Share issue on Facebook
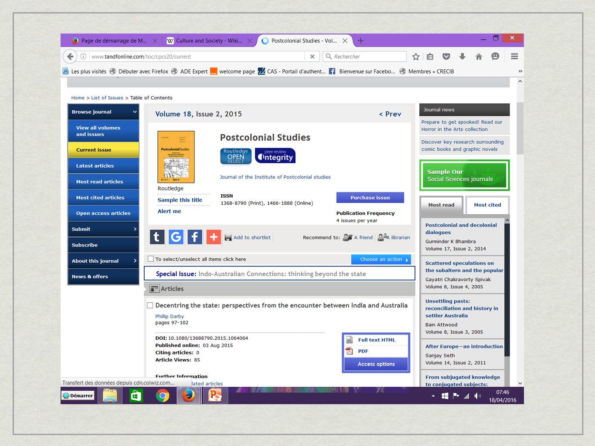595x446 pixels. coord(195,237)
